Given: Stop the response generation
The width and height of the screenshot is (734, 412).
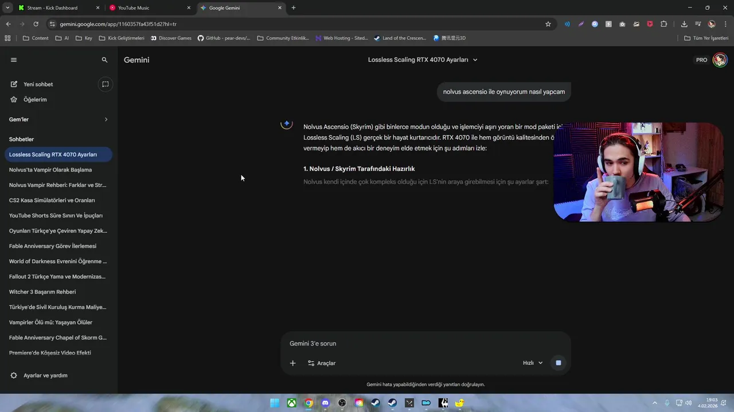Looking at the screenshot, I should pos(558,363).
